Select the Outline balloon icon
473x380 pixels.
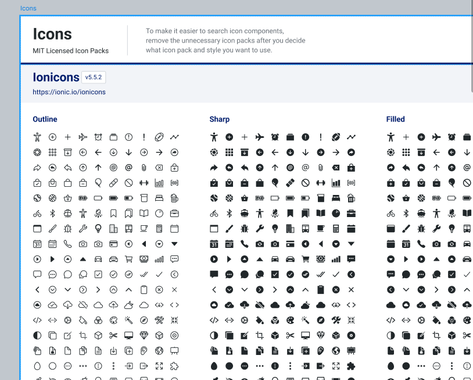click(x=98, y=183)
